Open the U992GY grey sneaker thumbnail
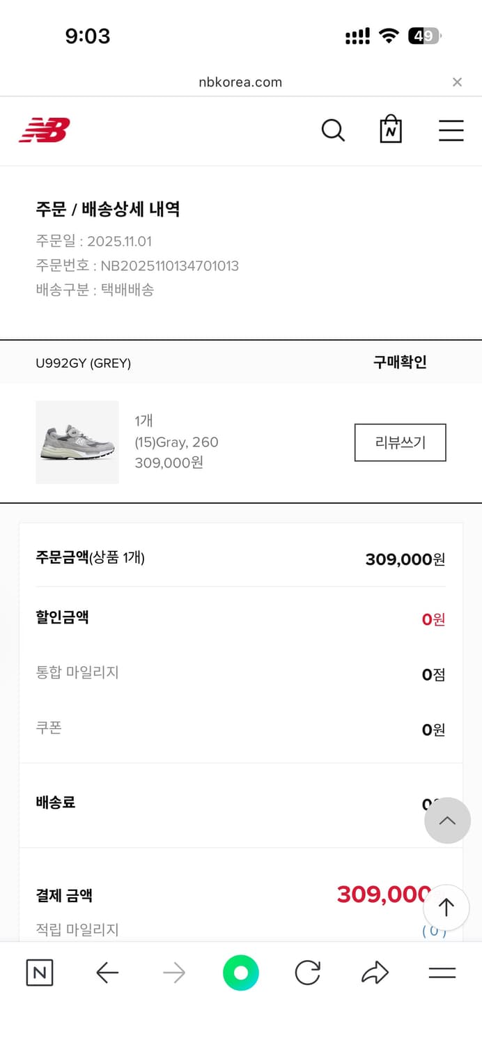 point(77,442)
